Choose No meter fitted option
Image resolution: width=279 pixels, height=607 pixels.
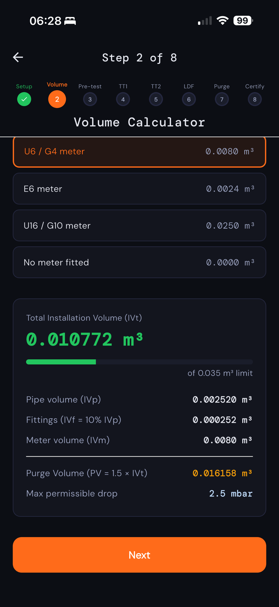139,262
